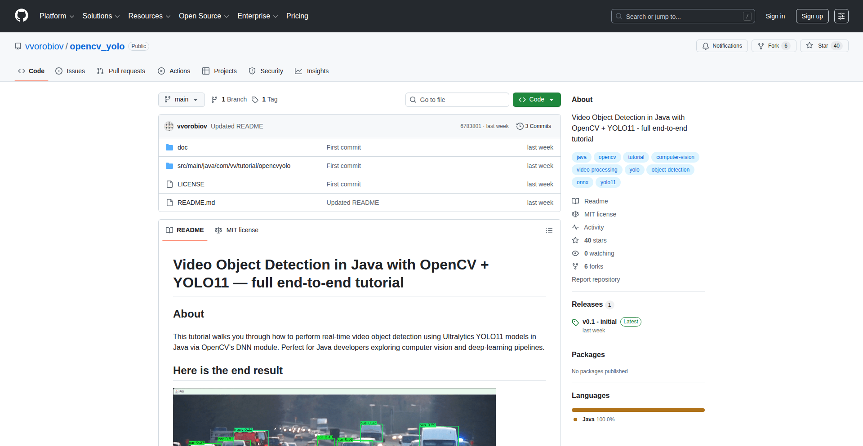Switch to the Security tab
This screenshot has height=446, width=863.
[266, 71]
